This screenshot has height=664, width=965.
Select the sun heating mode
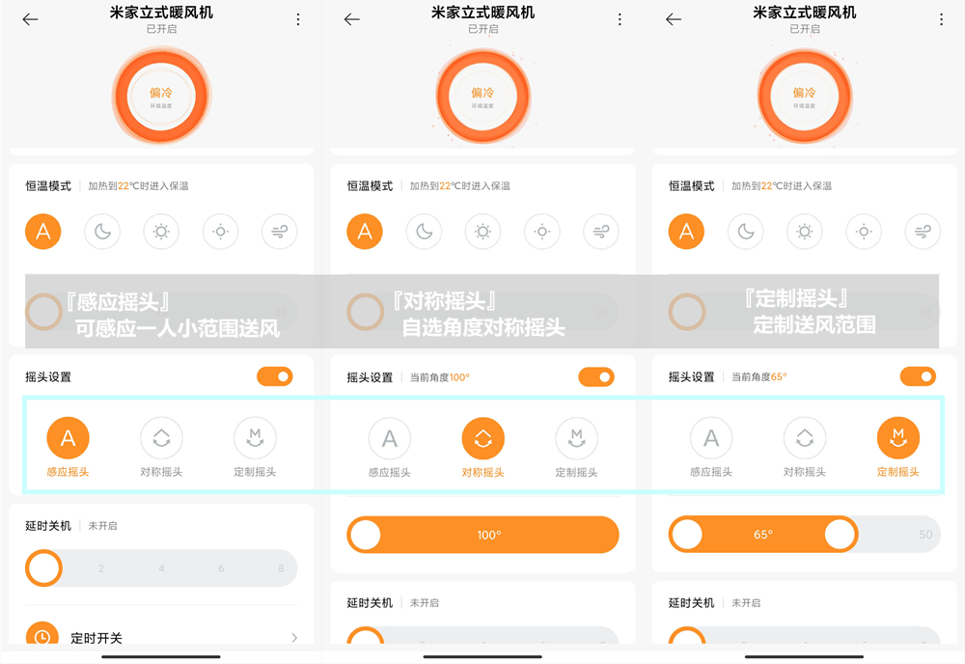point(161,232)
